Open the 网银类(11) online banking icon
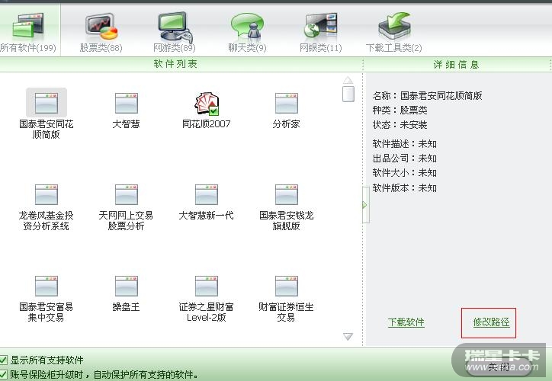 (x=321, y=25)
